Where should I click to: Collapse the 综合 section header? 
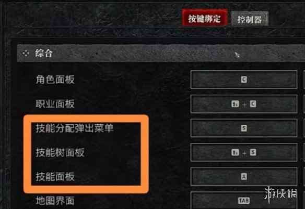pos(161,53)
